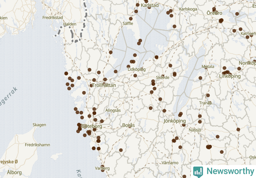
Task: Click the Värnamo town label
Action: [x=170, y=163]
